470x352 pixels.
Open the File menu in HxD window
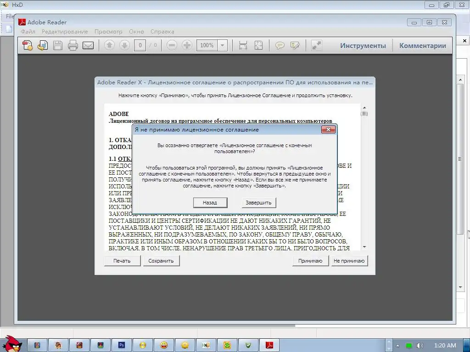point(10,16)
